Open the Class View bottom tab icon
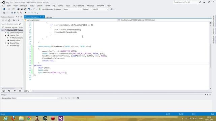 (x=9, y=91)
